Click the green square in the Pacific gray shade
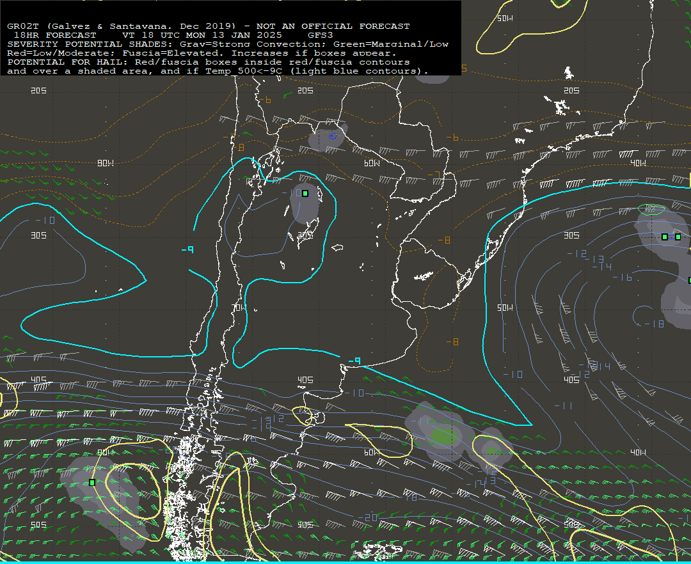Screen dimensions: 691x564 pyautogui.click(x=92, y=483)
